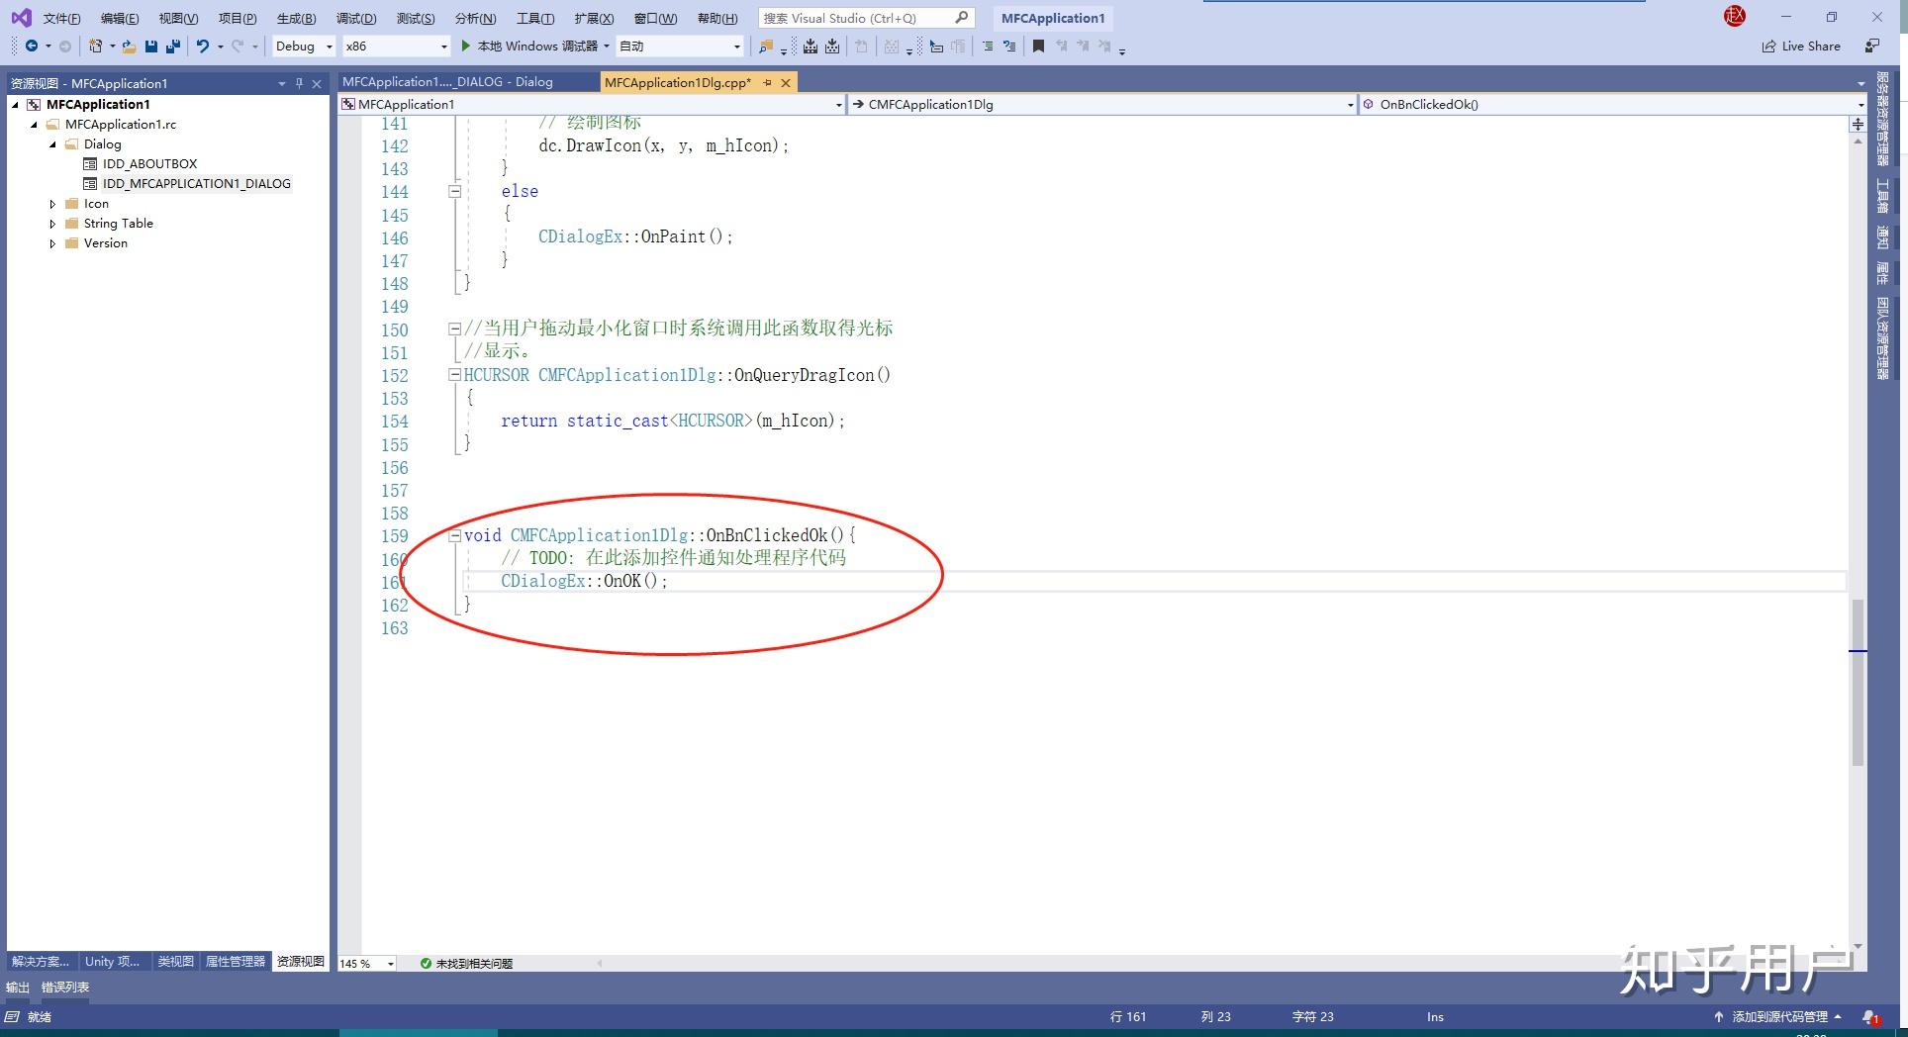
Task: Open the feedback icon at top right
Action: pyautogui.click(x=1871, y=46)
